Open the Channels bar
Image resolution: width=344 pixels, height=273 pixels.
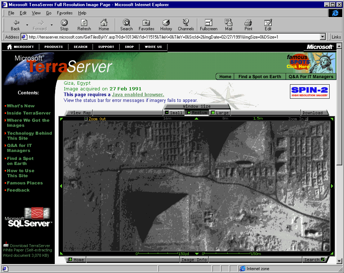pos(186,25)
